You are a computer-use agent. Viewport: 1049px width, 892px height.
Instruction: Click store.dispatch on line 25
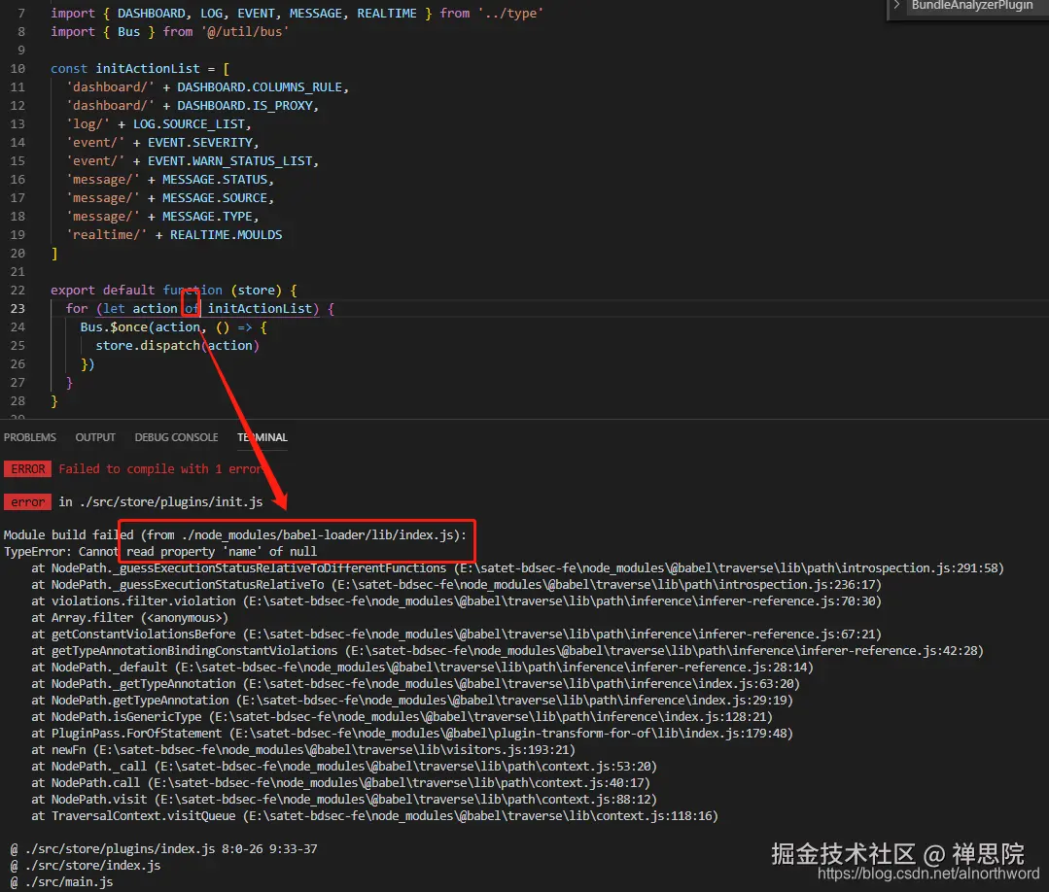148,346
